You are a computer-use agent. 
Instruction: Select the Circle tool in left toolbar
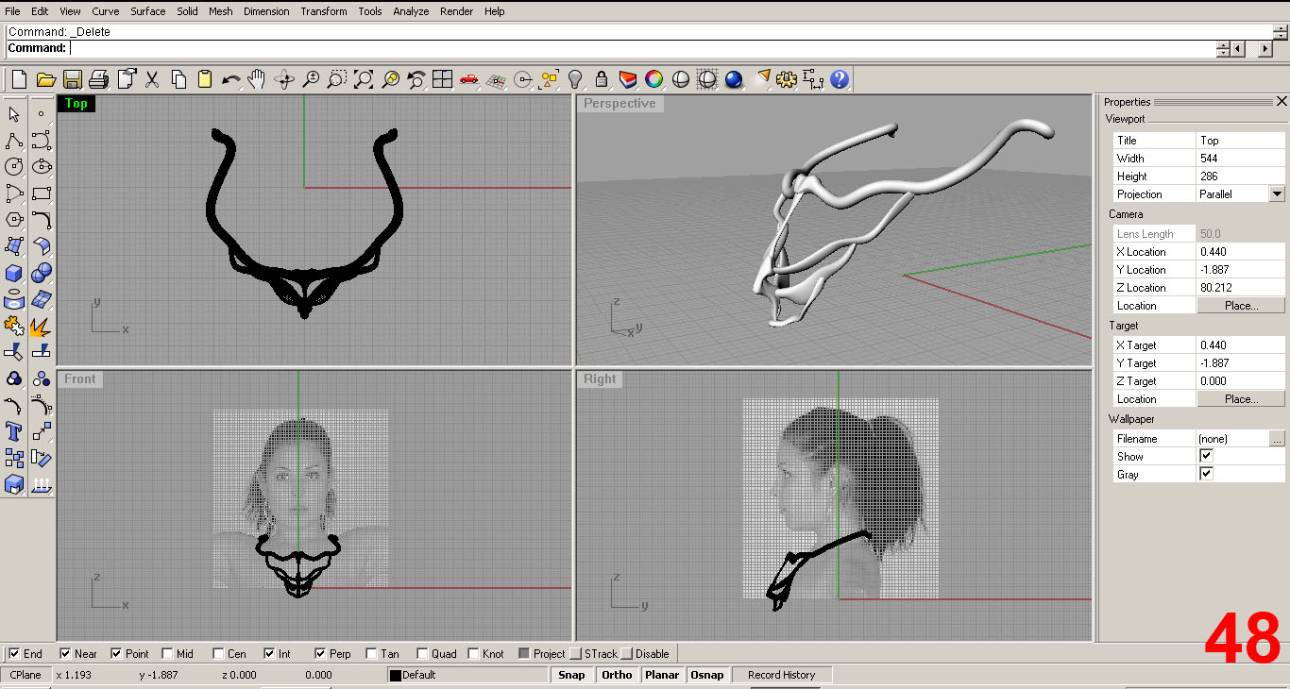click(14, 167)
